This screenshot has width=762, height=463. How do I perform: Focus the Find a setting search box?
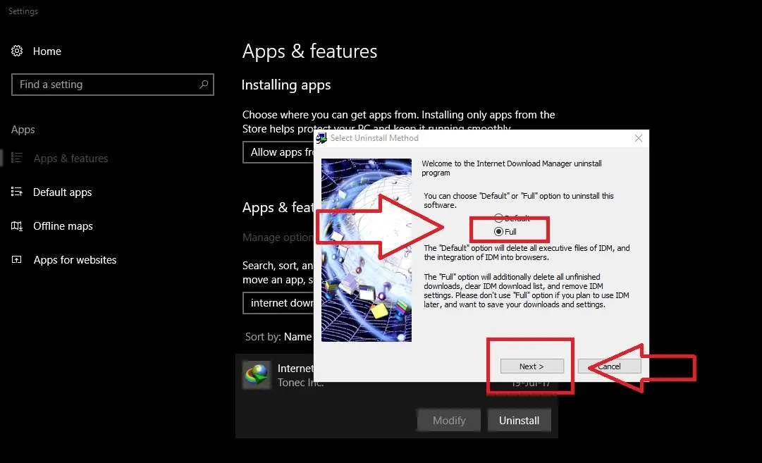pos(106,85)
